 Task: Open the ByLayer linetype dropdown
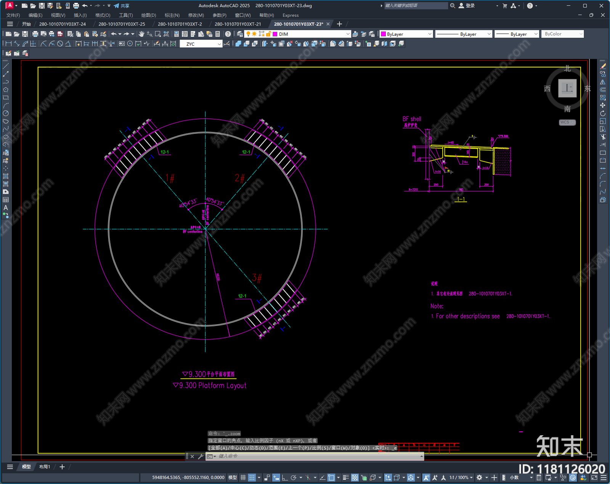(x=489, y=34)
